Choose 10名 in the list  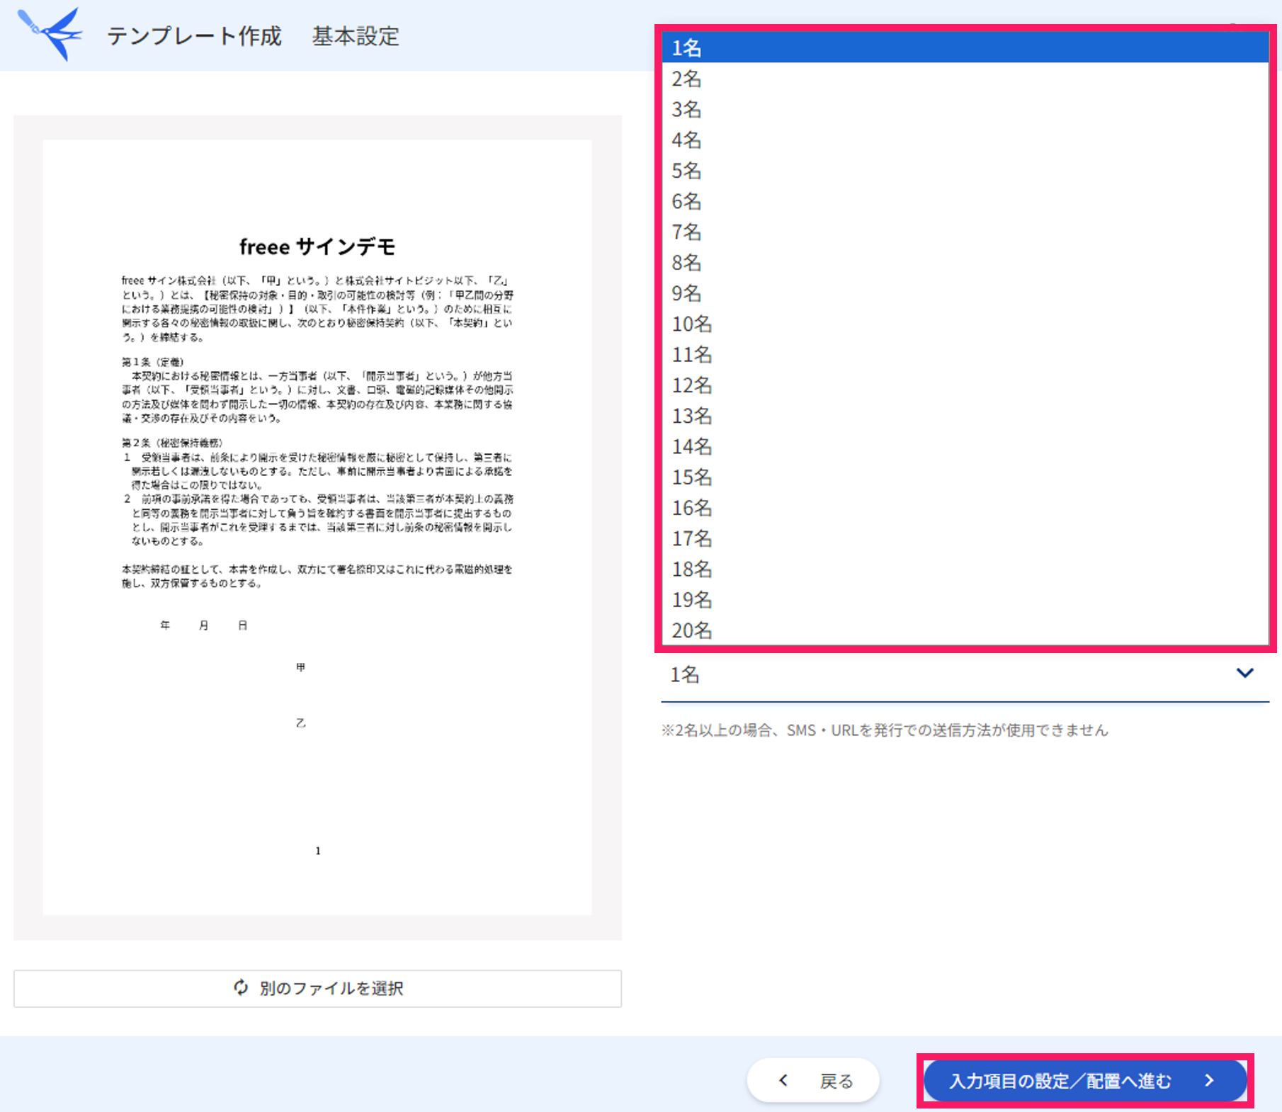(x=965, y=324)
